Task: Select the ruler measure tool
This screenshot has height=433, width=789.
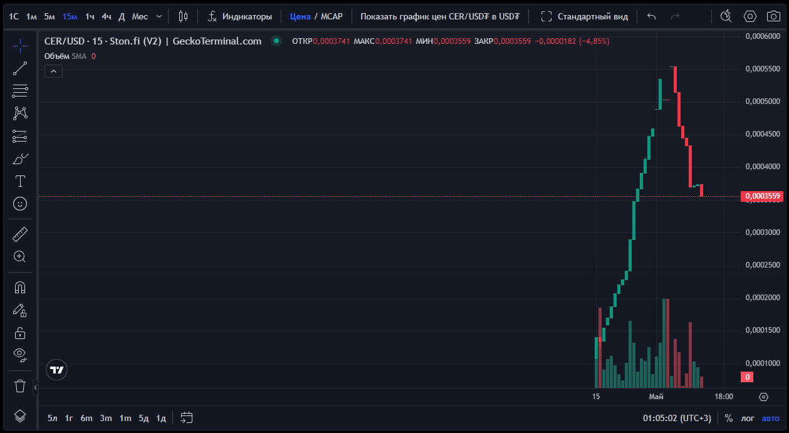Action: pyautogui.click(x=20, y=234)
